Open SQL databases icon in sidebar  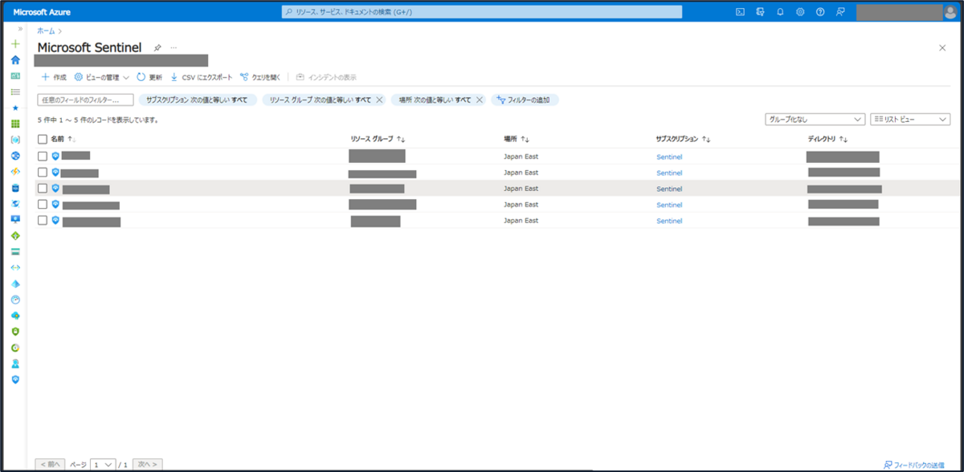click(x=15, y=188)
